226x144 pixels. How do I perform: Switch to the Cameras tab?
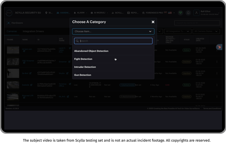pos(12,31)
